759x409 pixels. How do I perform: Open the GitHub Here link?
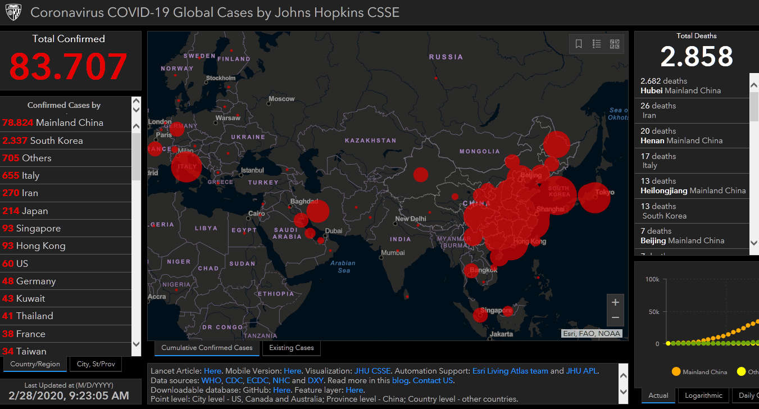click(281, 390)
